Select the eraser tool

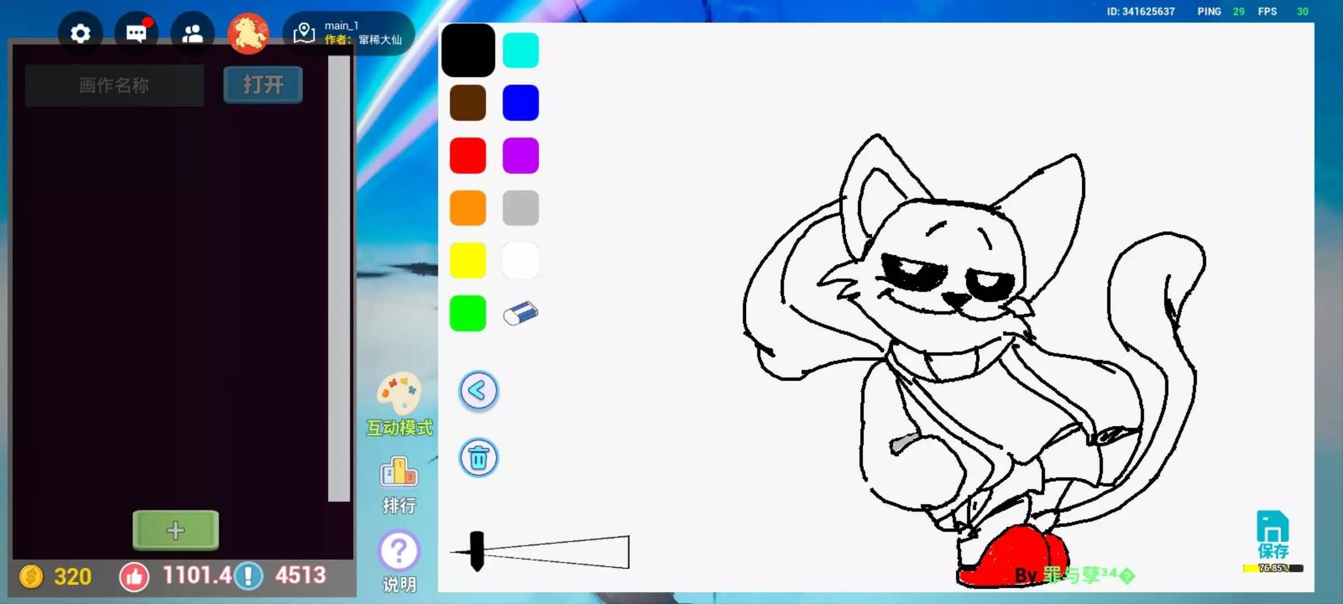[x=520, y=313]
